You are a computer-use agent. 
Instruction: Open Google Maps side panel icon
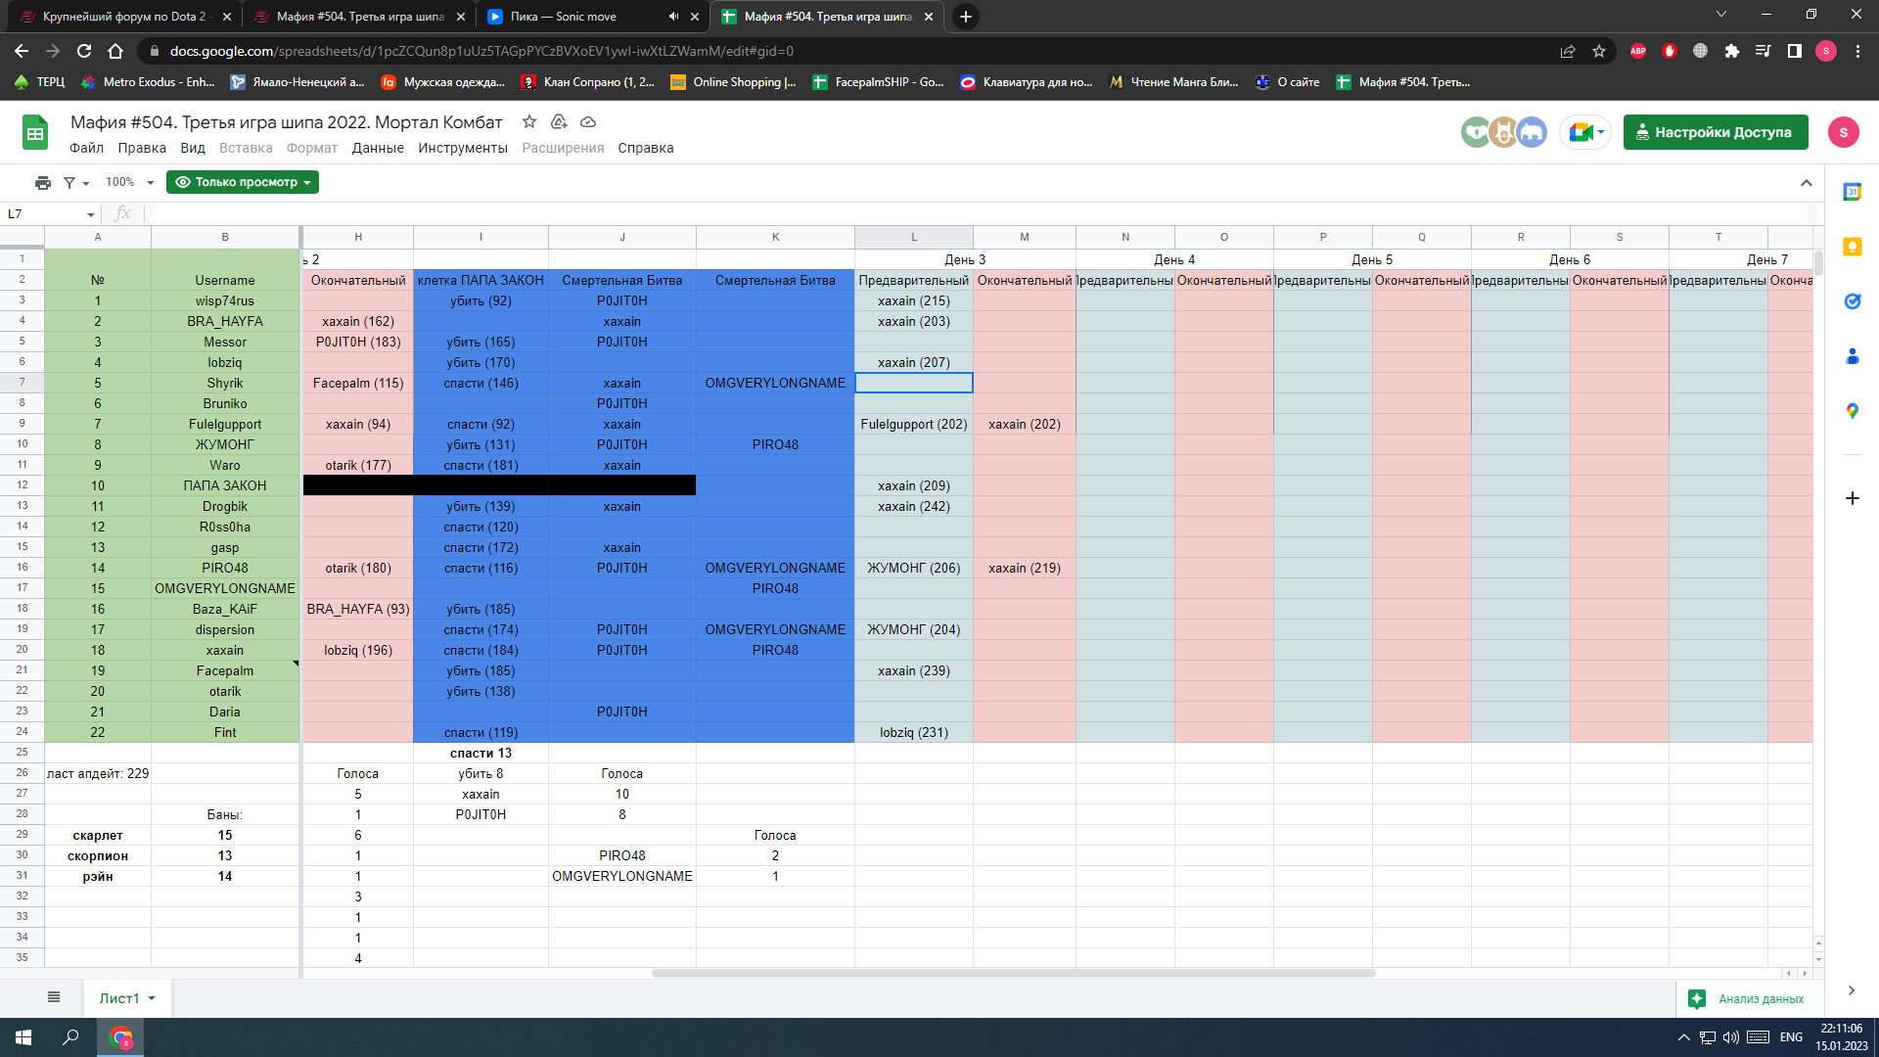[x=1852, y=411]
